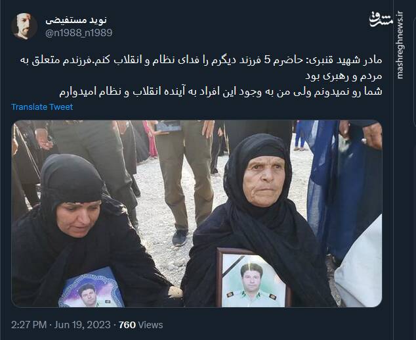Click the elderly woman's face in the photo
416x340 pixels.
264,181
